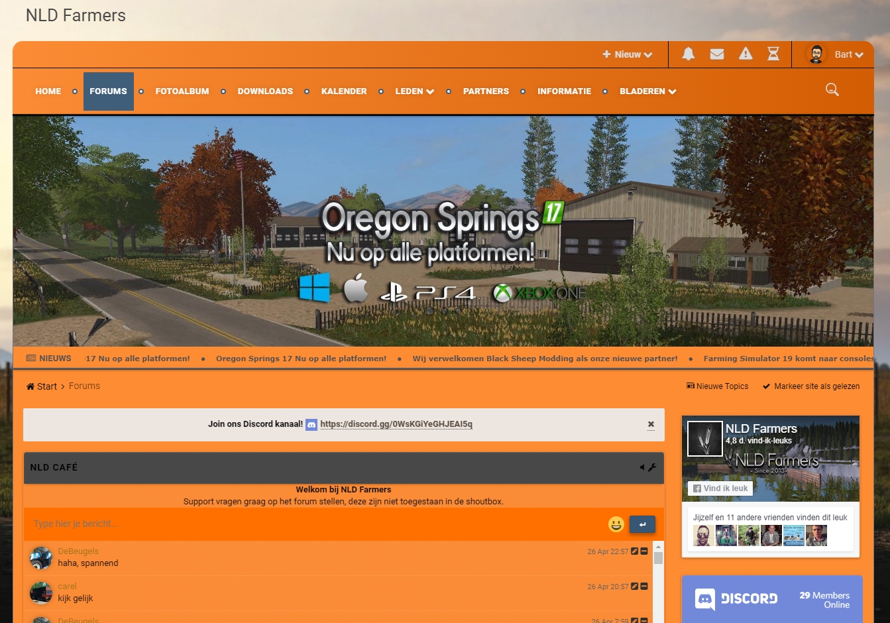The height and width of the screenshot is (623, 890).
Task: Open INFORMATIE menu item
Action: pos(564,91)
